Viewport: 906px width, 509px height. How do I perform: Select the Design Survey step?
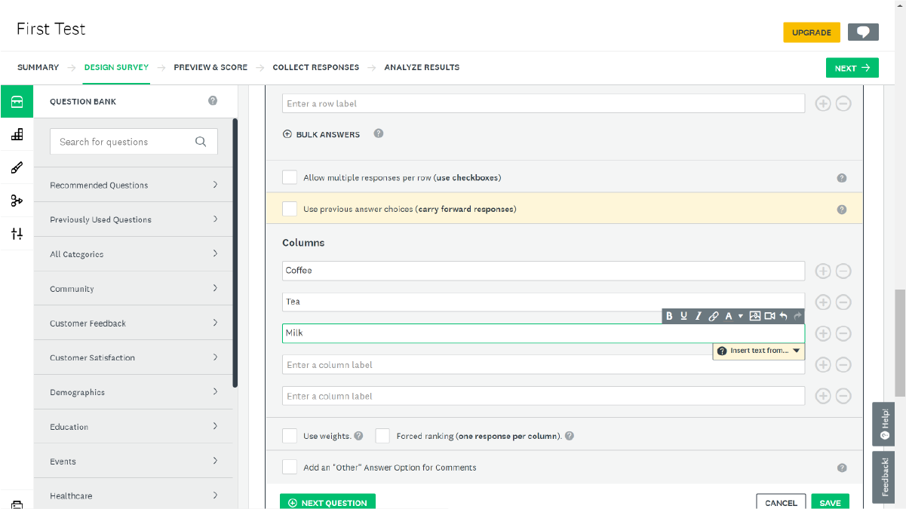pyautogui.click(x=116, y=67)
